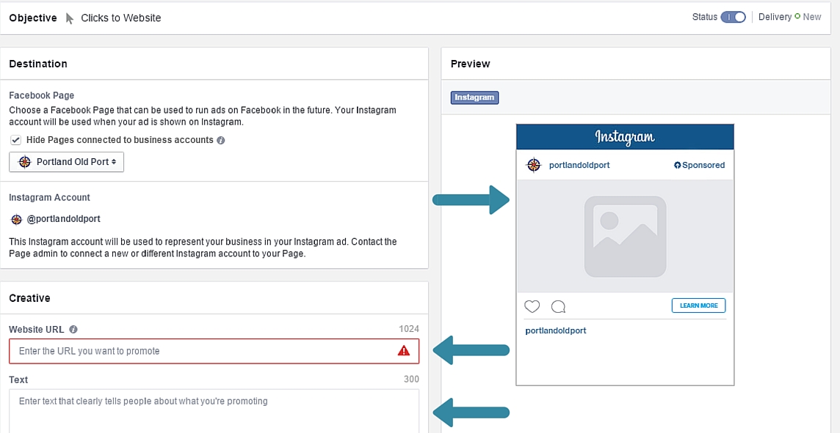
Task: Click info icon beside Website URL label
Action: pos(73,329)
